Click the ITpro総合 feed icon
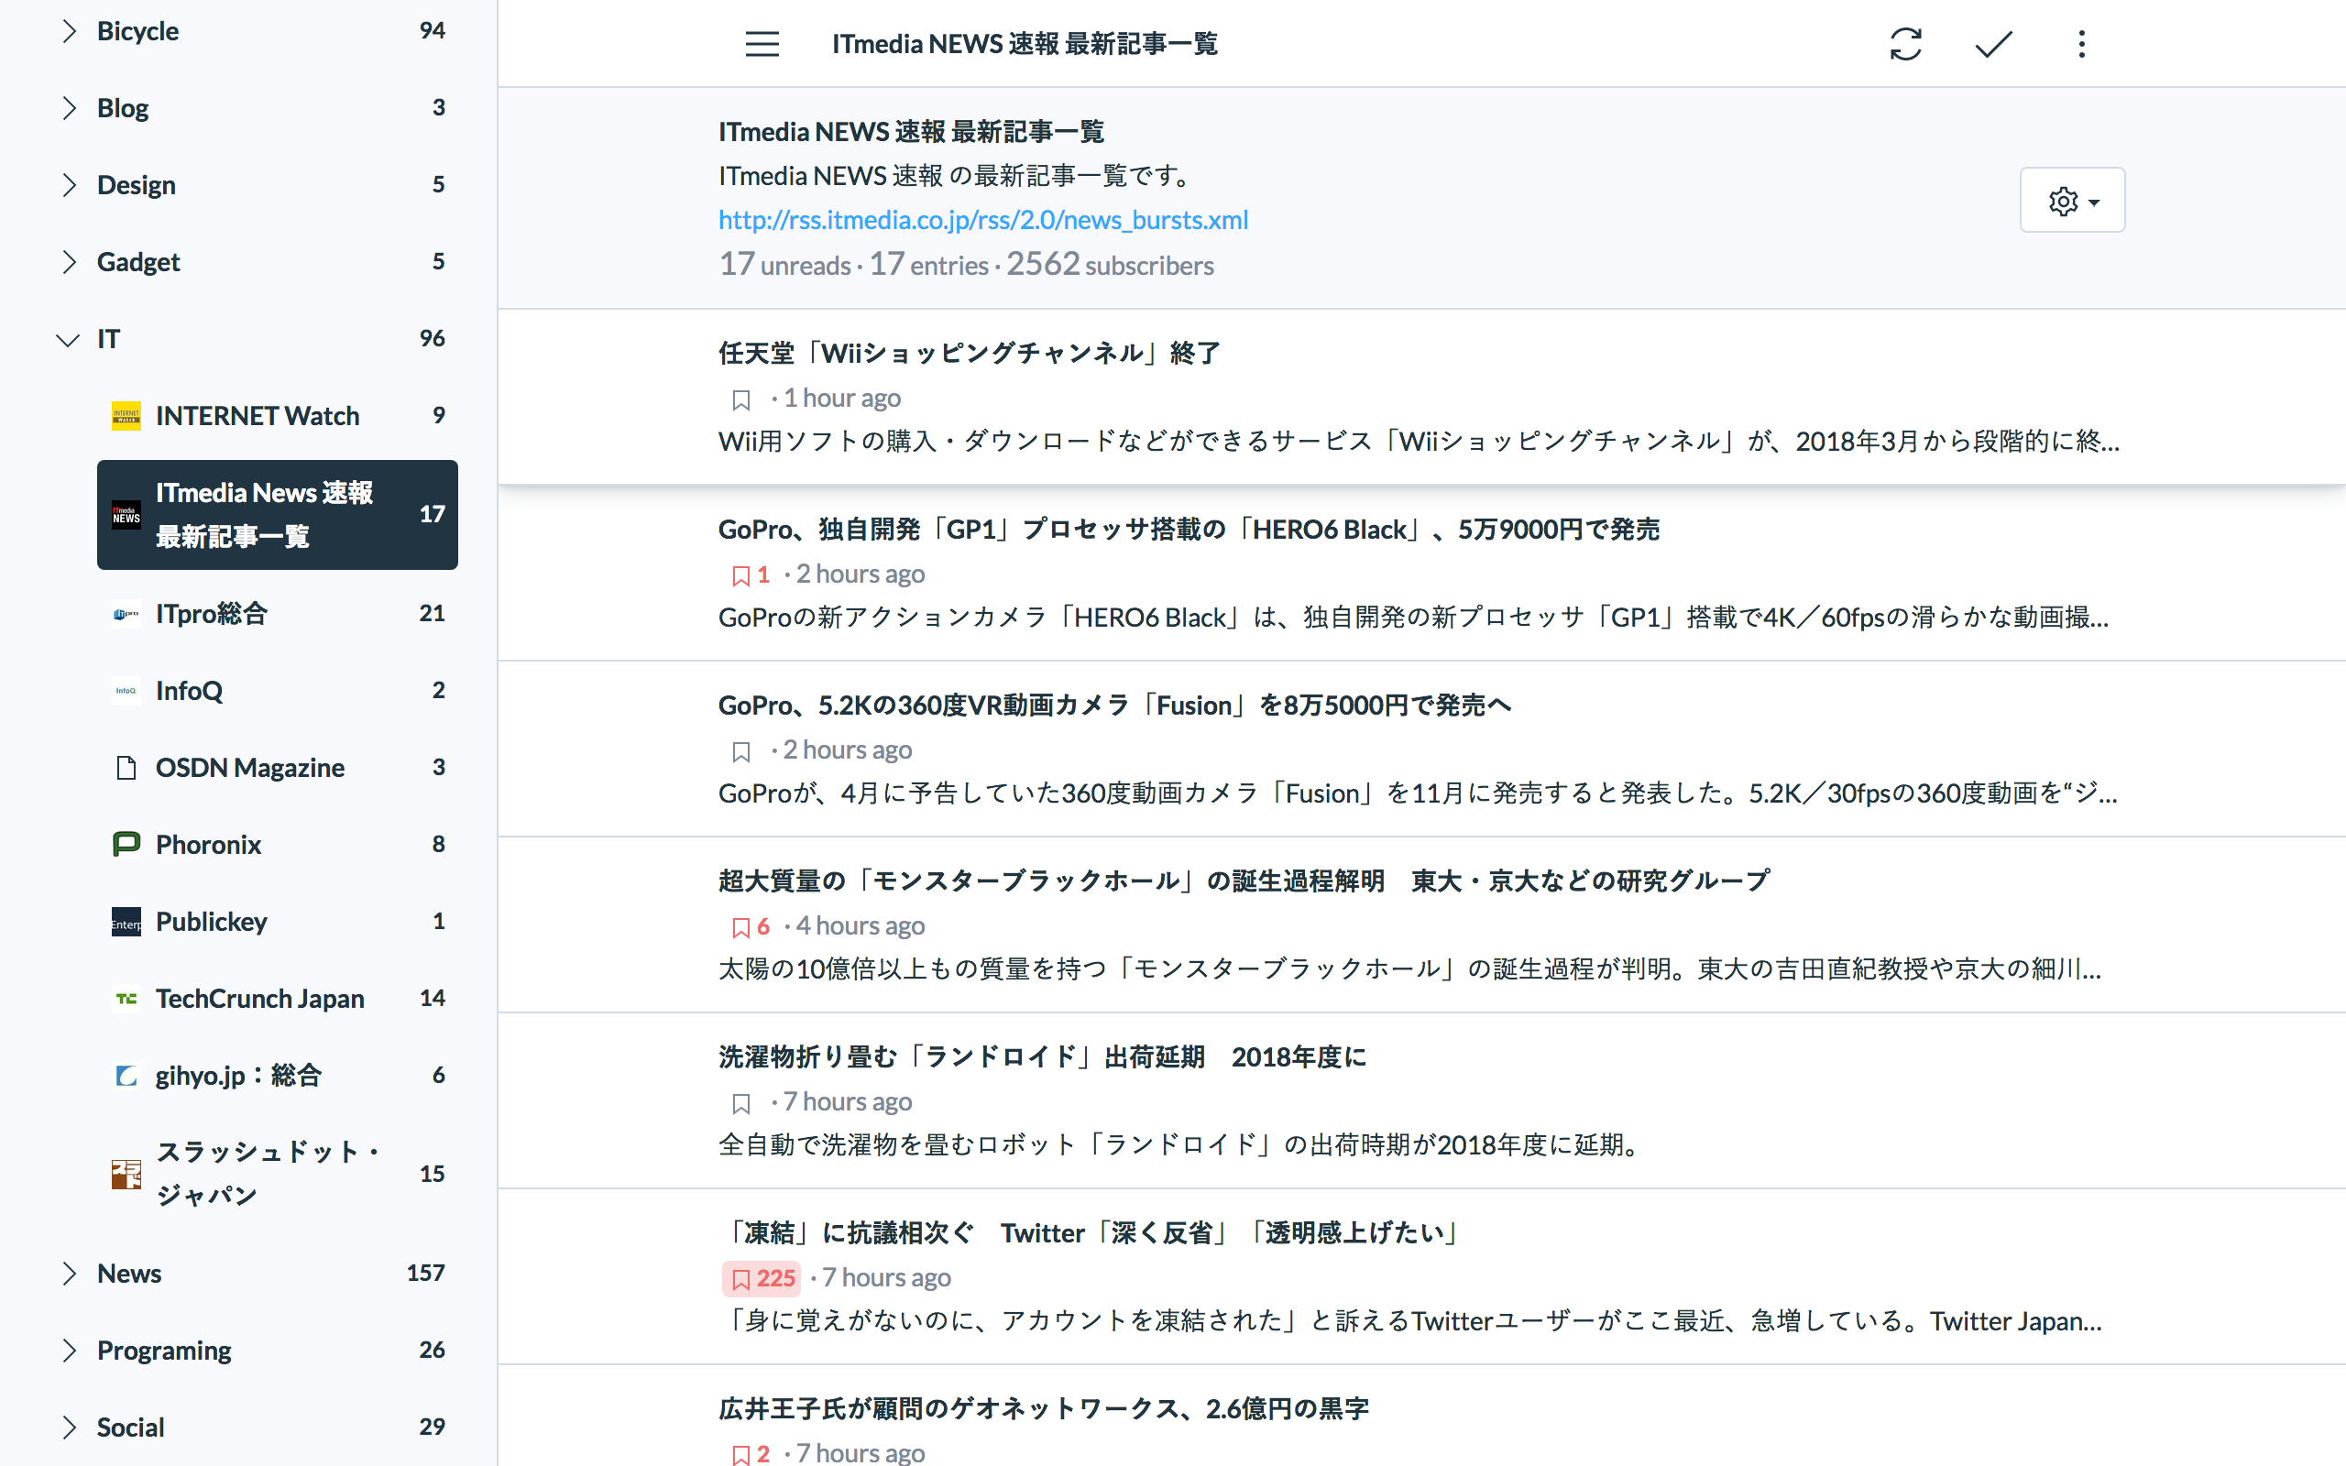 coord(126,614)
